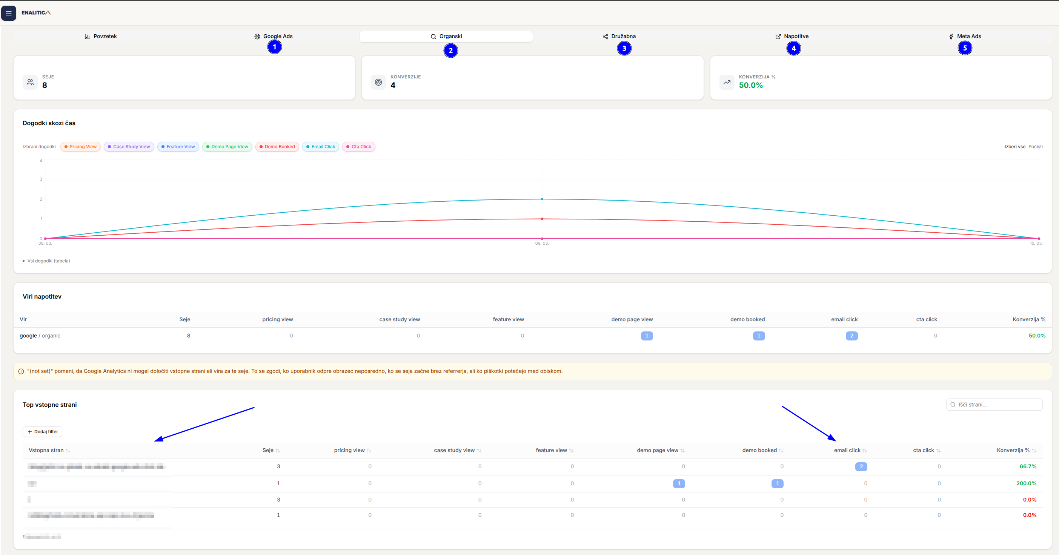The width and height of the screenshot is (1059, 555).
Task: Click the Cta Click pink color chip
Action: coord(358,147)
